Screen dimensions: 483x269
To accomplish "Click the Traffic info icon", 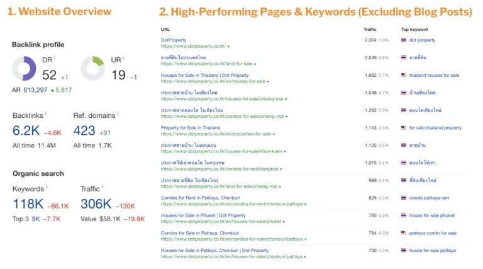I will pos(103,186).
